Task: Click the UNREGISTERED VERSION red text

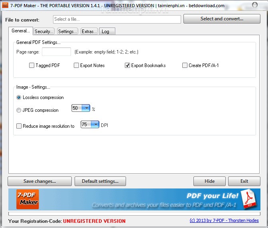Action: point(95,221)
